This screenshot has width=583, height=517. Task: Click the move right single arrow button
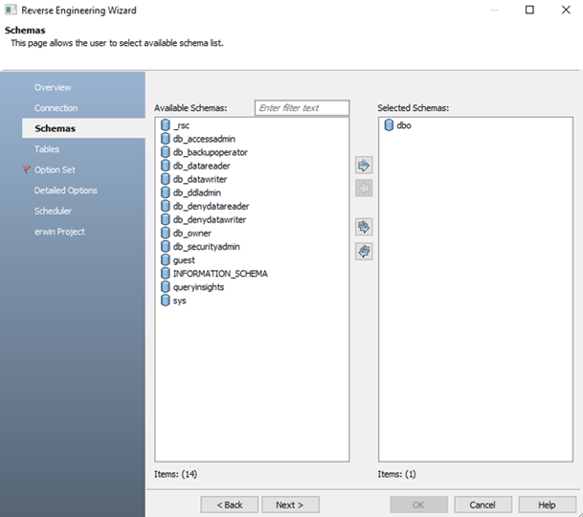tap(364, 166)
